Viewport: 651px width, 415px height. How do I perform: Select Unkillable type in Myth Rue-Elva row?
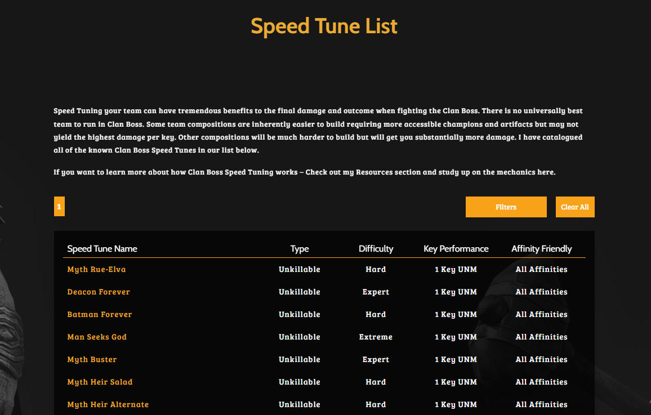click(300, 269)
